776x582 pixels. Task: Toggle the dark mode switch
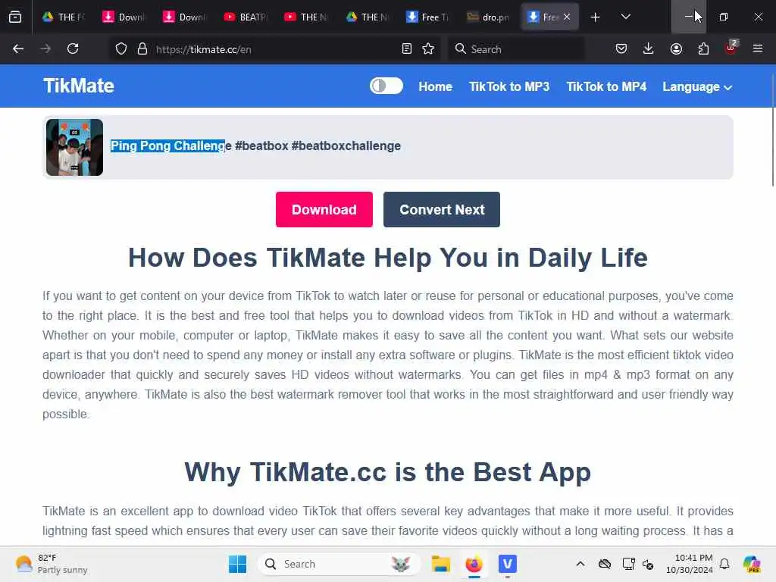[386, 86]
